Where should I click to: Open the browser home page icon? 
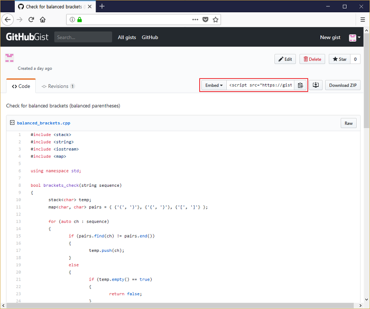(42, 20)
